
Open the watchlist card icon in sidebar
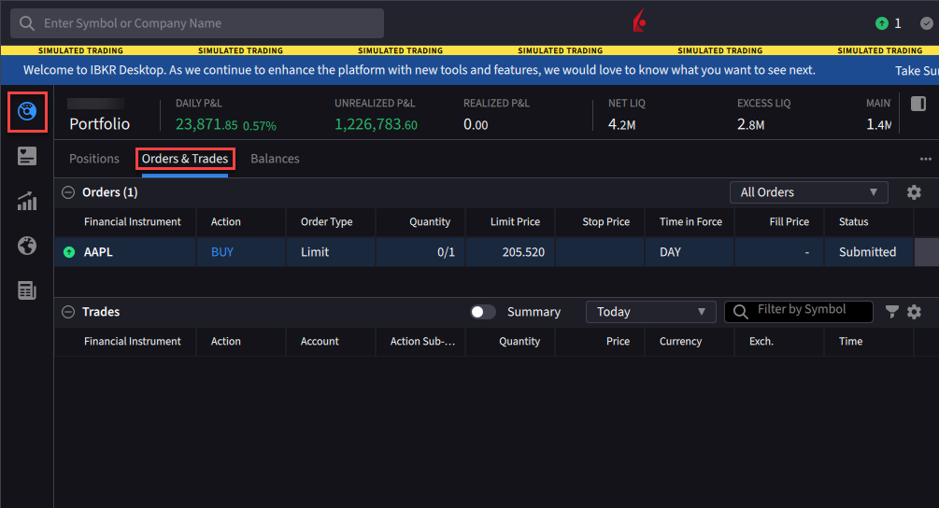pos(27,156)
